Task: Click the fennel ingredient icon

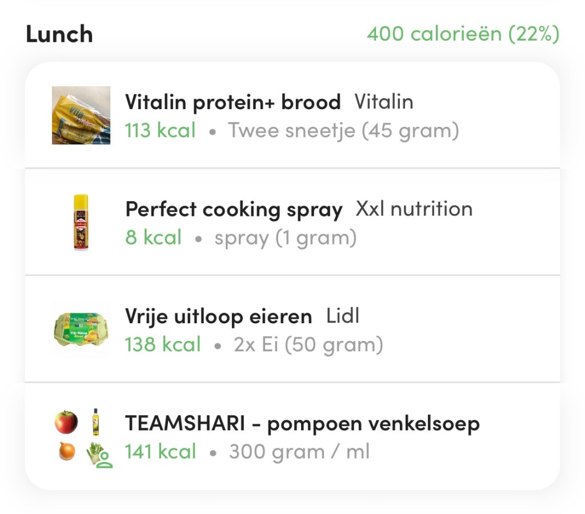Action: coord(95,452)
